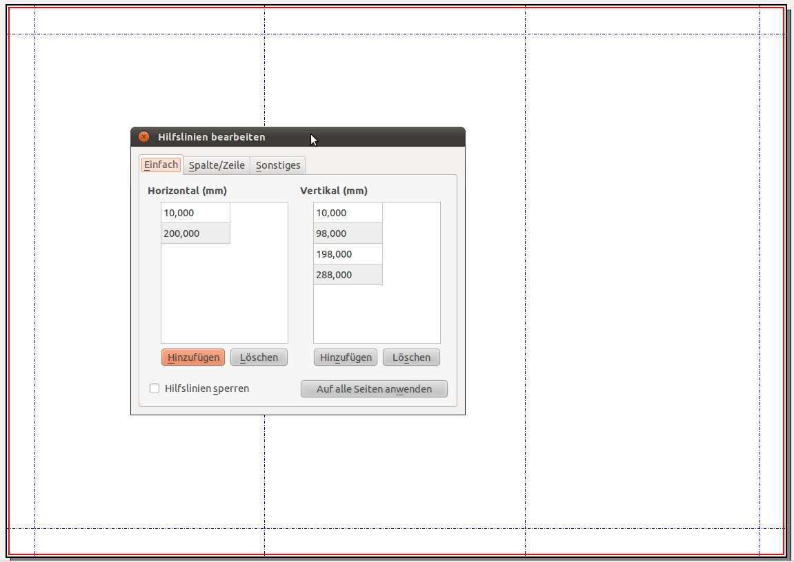Select horizontal guide entry 200,000

(195, 233)
